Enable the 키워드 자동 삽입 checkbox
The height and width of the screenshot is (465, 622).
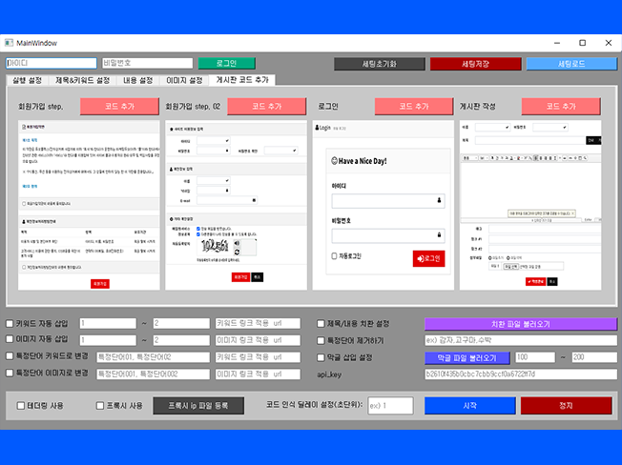(10, 324)
